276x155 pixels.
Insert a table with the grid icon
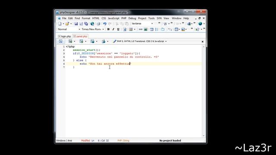tap(131, 29)
